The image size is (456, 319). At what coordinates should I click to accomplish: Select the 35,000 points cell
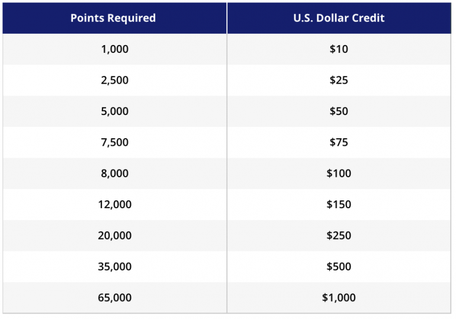pos(114,267)
